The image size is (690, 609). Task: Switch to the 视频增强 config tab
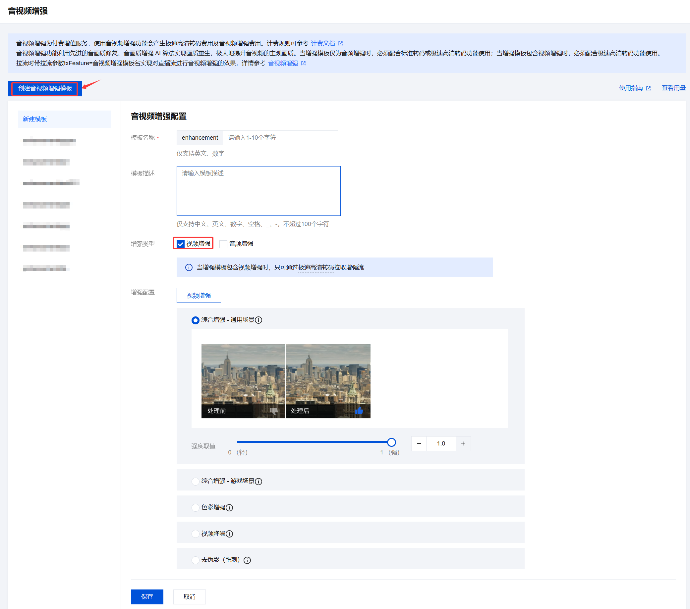[199, 295]
